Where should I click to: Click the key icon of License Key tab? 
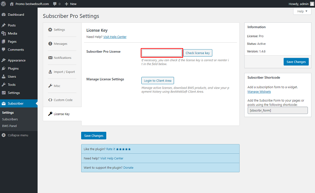(50, 114)
